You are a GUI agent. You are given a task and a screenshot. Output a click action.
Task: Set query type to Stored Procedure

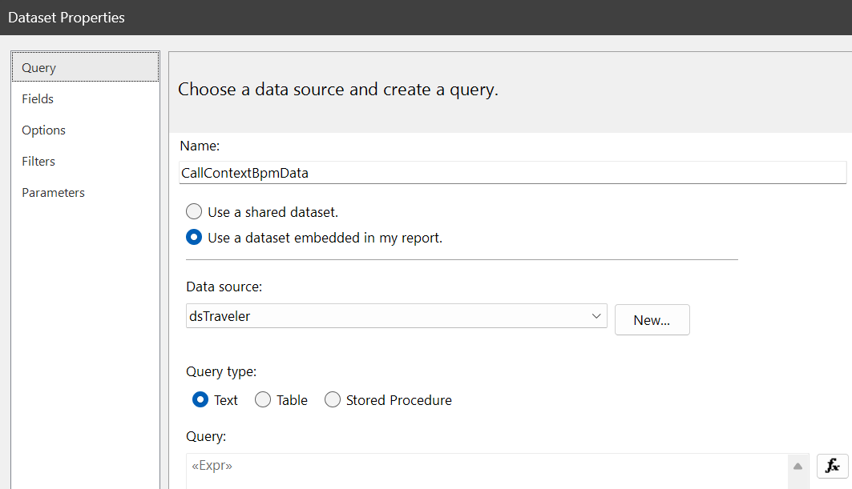tap(333, 400)
